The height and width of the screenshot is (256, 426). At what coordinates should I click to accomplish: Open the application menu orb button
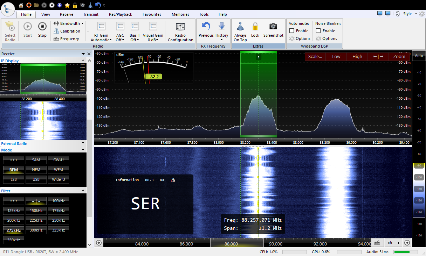8,9
